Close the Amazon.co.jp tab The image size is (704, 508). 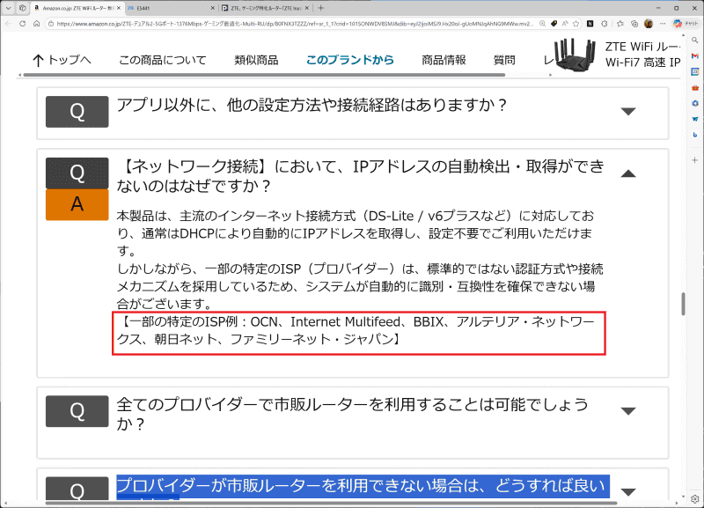[119, 8]
